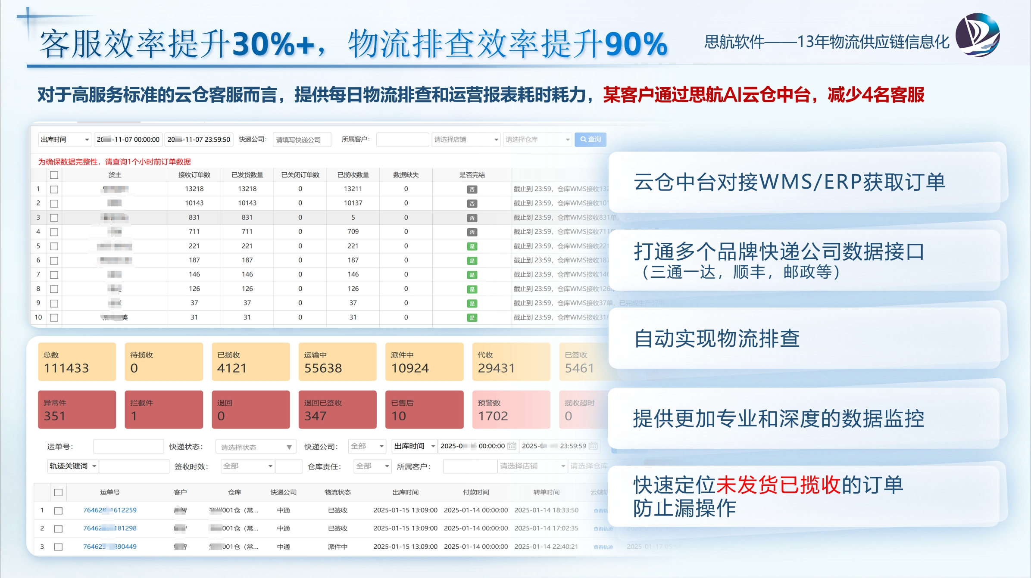Viewport: 1031px width, 578px height.
Task: Click the 查询 search magnifier icon
Action: click(x=583, y=140)
